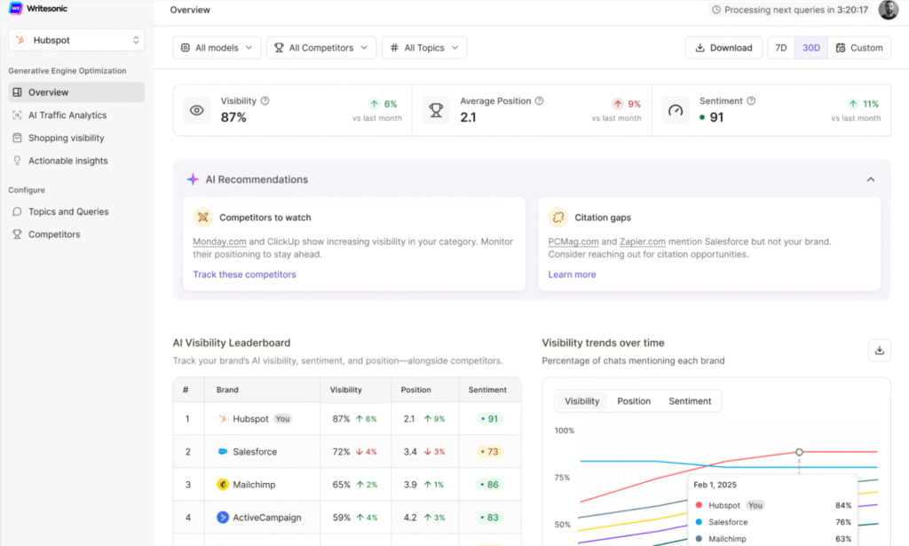Open the Overview sidebar item

click(76, 92)
